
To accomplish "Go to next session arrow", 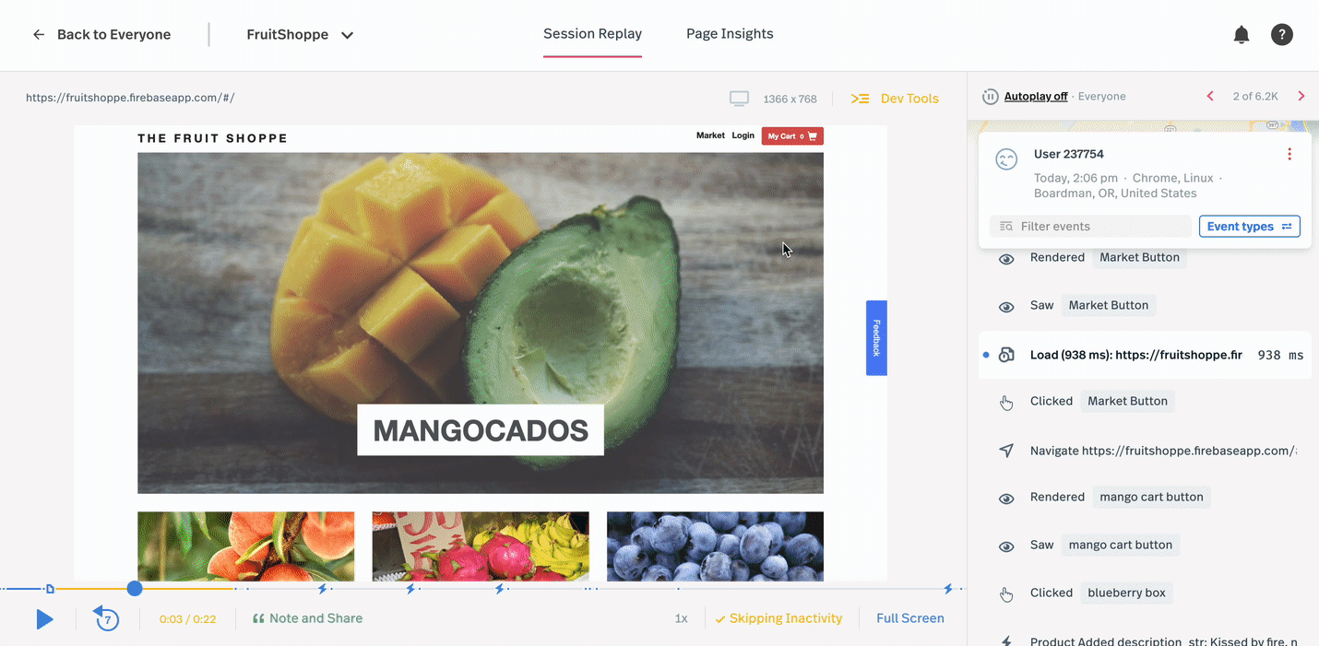I will 1301,96.
